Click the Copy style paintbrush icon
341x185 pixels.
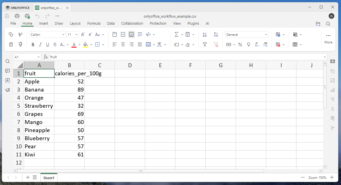pos(20,45)
